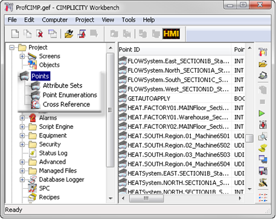Select the SPC tree item
This screenshot has height=219, width=276.
44,188
